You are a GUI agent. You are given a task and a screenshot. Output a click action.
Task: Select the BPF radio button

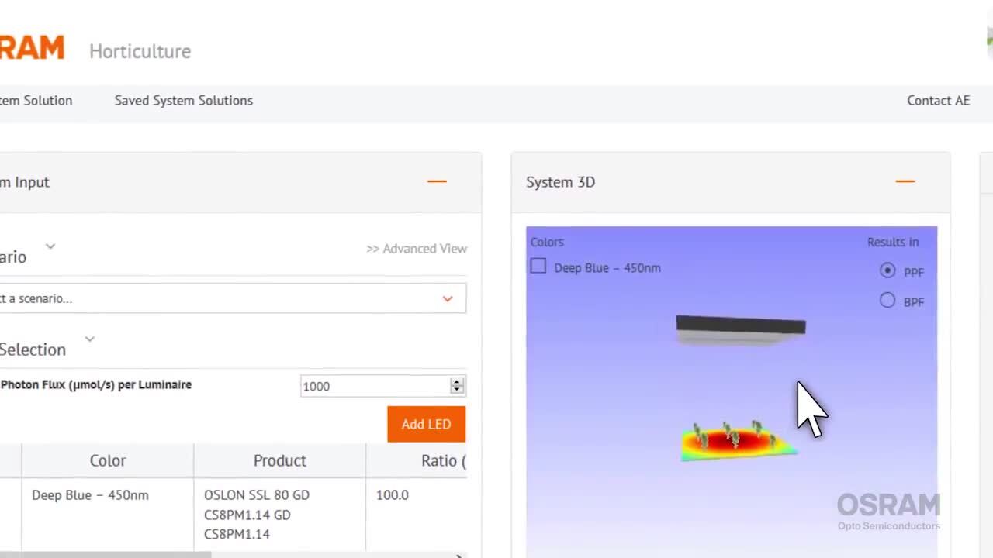coord(887,301)
